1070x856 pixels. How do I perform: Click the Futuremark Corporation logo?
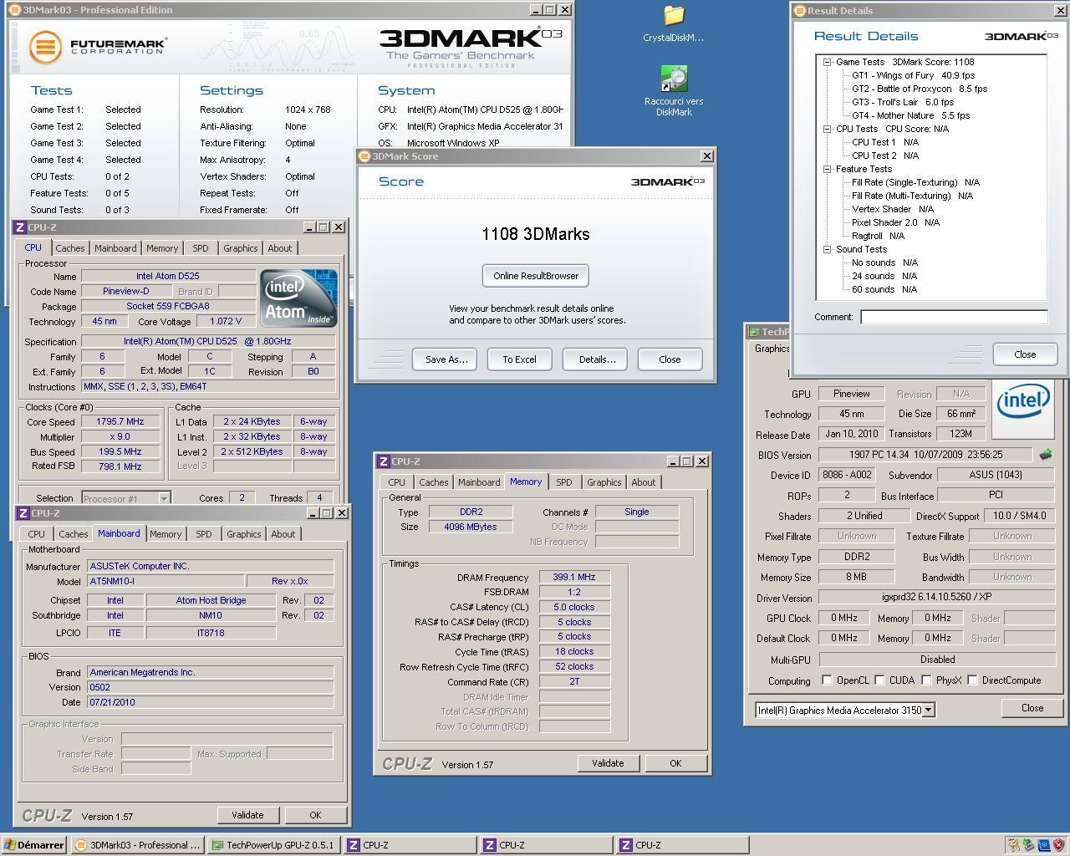98,46
